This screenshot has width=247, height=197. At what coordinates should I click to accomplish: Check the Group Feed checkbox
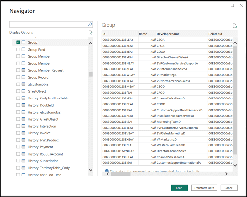click(18, 50)
